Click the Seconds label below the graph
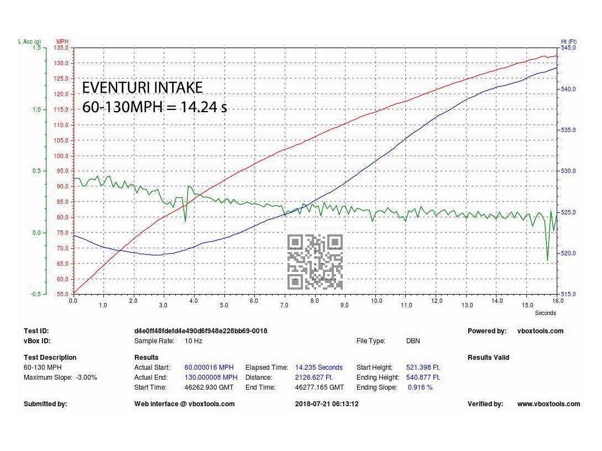 [x=546, y=313]
